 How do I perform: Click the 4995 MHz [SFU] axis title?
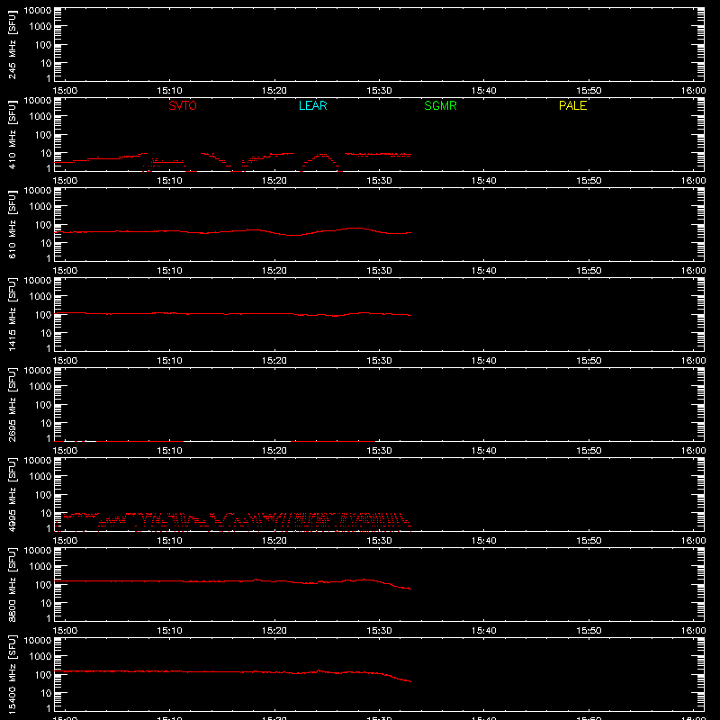(x=12, y=494)
